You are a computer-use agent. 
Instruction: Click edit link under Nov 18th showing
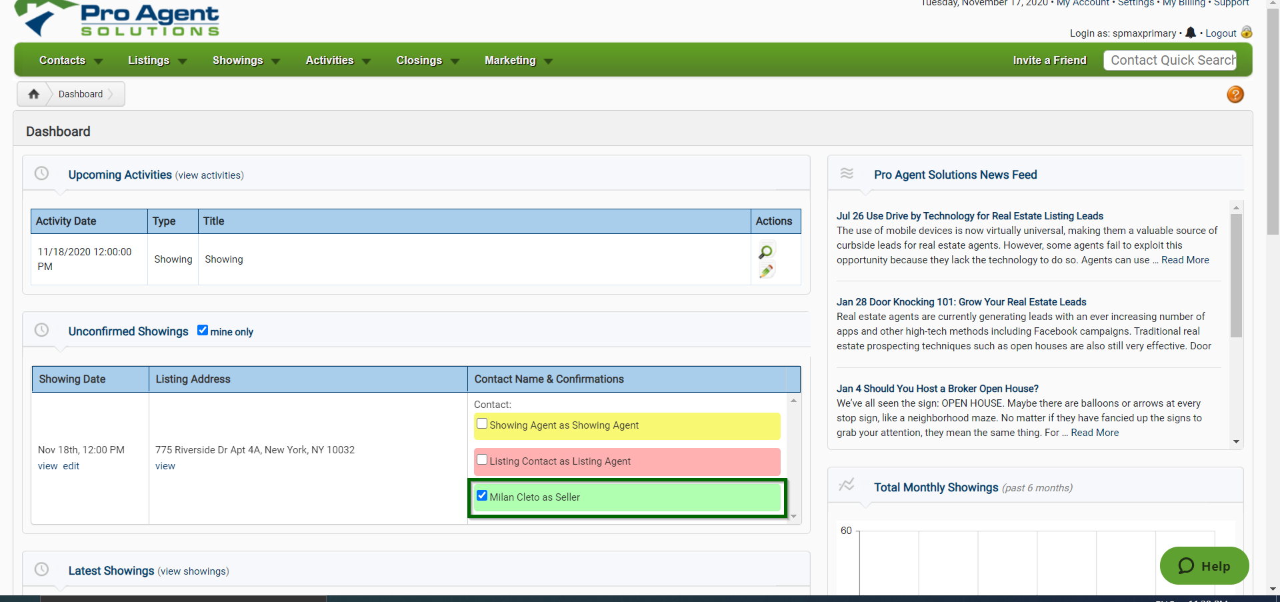click(71, 466)
